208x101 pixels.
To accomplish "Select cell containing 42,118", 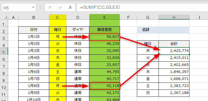I will pyautogui.click(x=105, y=86).
